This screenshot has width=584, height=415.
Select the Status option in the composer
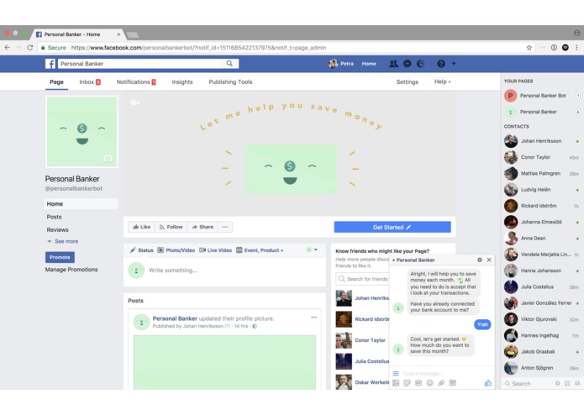(x=141, y=250)
